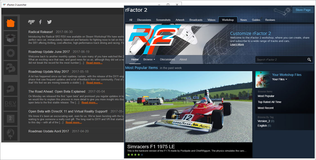Click Home in Workshop sub-navigation
Image resolution: width=316 pixels, height=160 pixels.
coord(135,59)
